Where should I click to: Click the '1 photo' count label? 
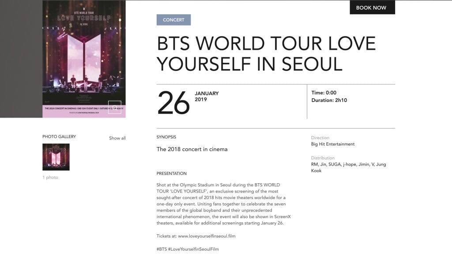(50, 177)
